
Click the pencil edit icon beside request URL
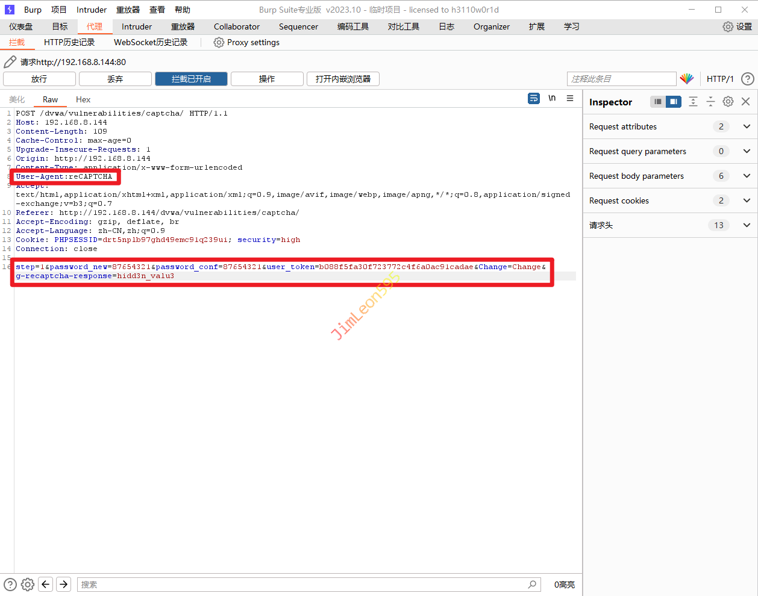[x=10, y=62]
